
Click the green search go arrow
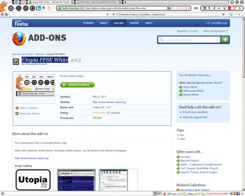pos(225,40)
